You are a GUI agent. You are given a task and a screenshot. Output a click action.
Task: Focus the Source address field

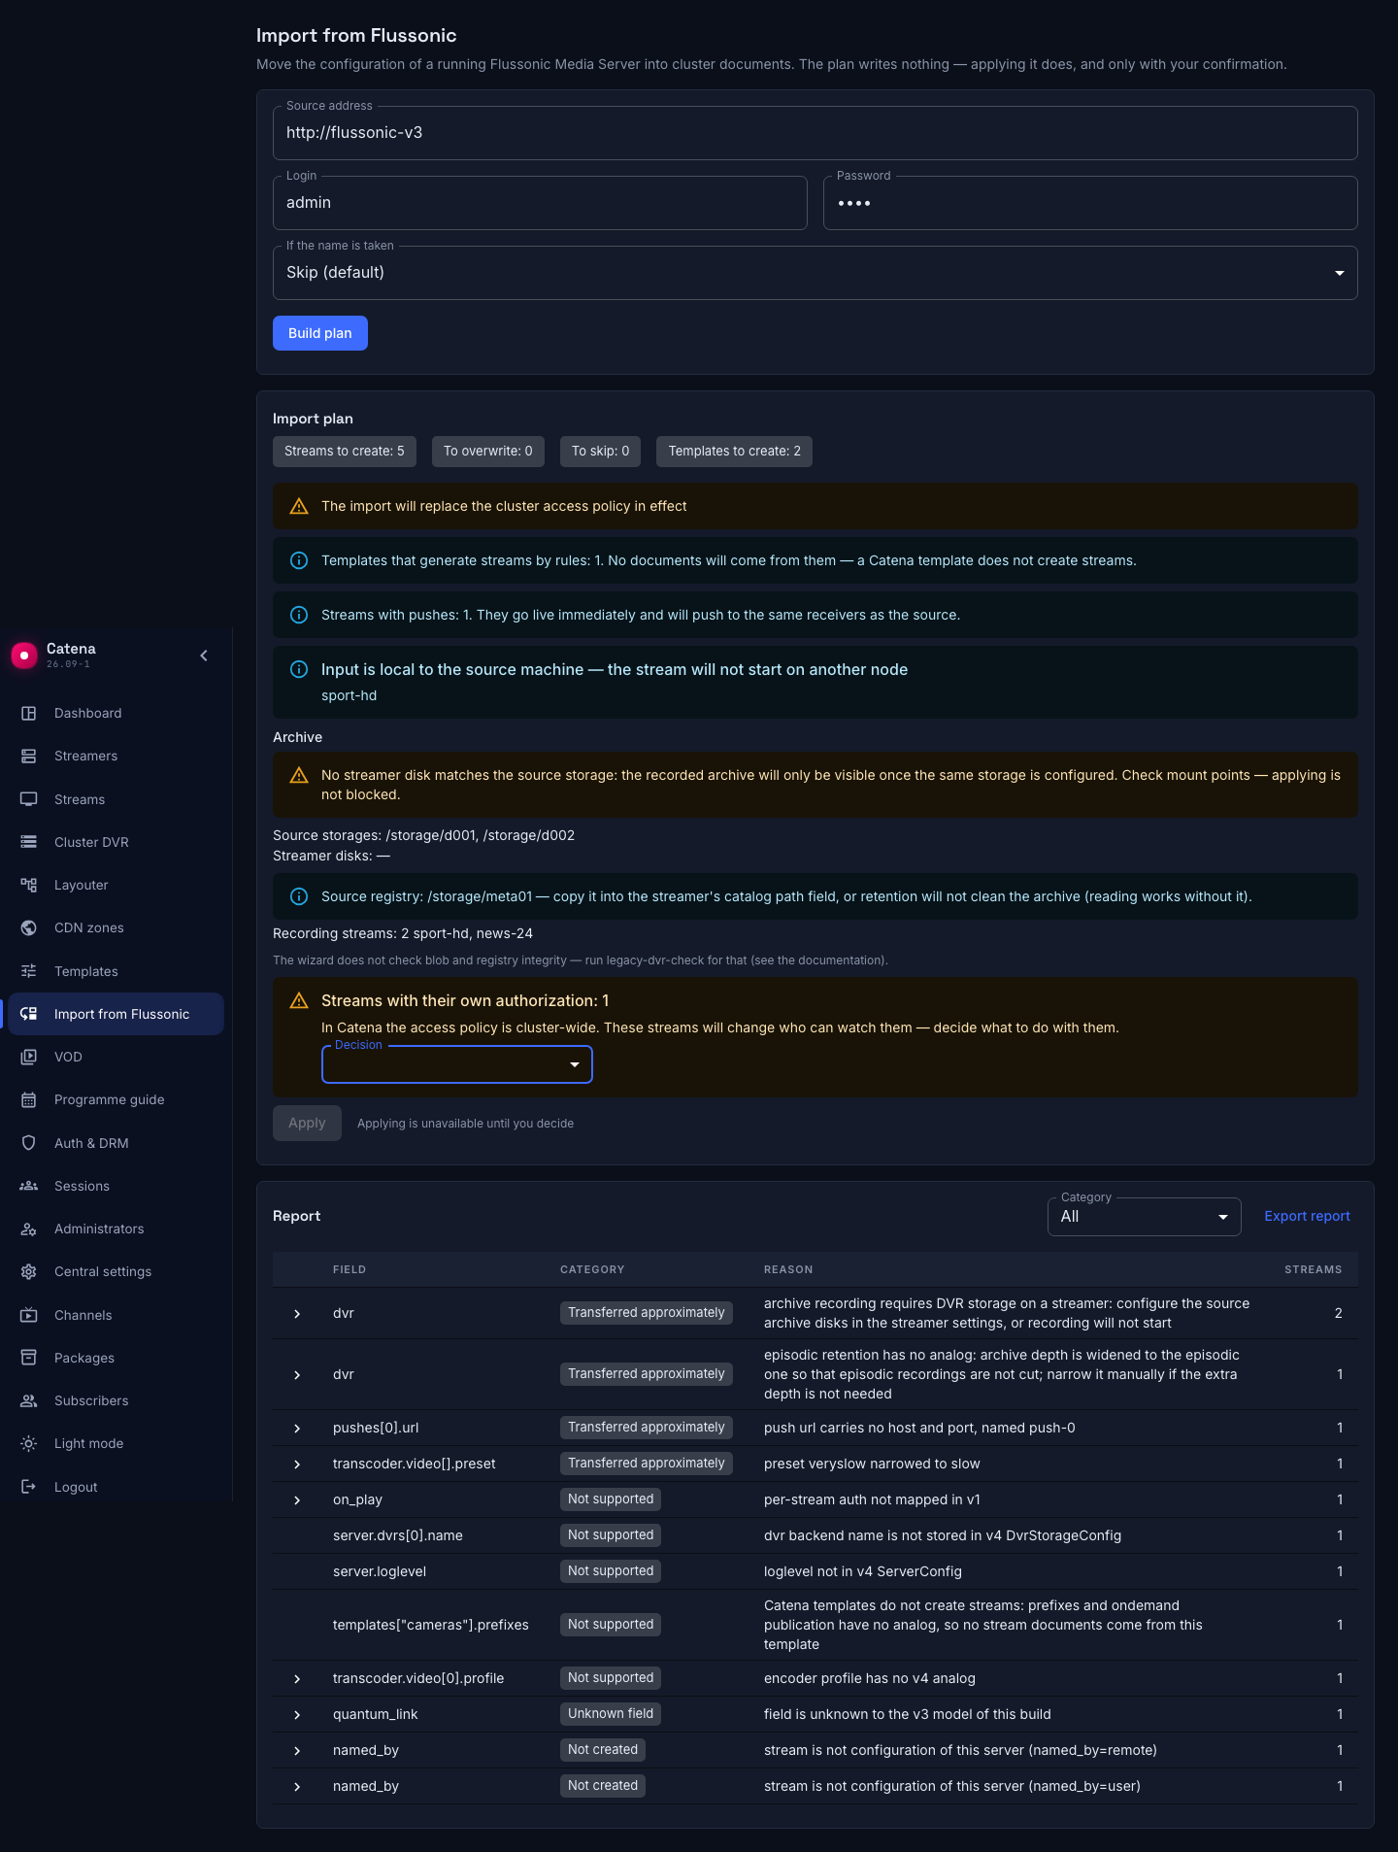815,133
